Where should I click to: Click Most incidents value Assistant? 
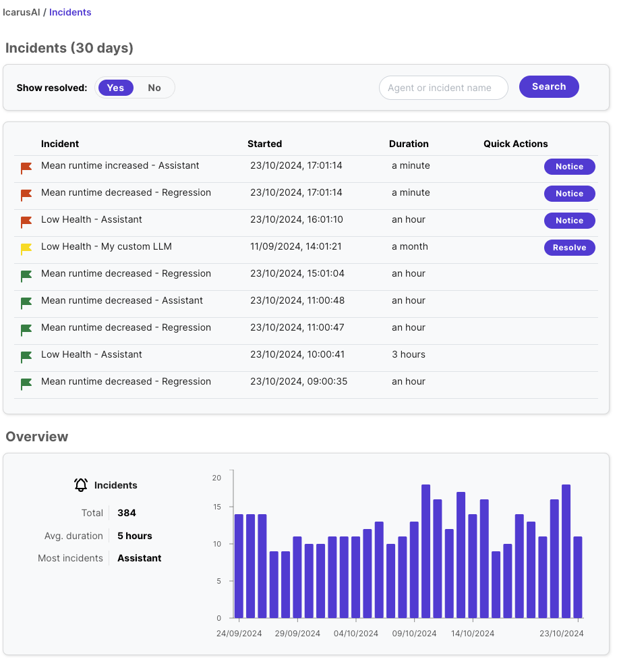pos(139,558)
